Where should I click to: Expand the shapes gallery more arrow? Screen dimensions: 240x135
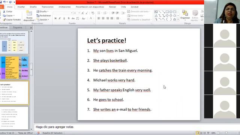point(178,19)
